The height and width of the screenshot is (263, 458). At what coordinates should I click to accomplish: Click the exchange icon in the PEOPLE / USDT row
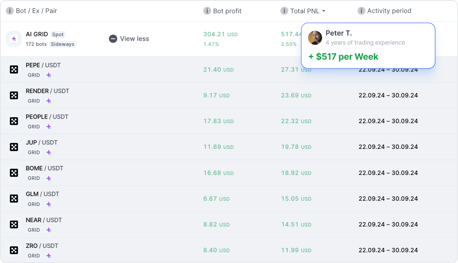pyautogui.click(x=14, y=121)
